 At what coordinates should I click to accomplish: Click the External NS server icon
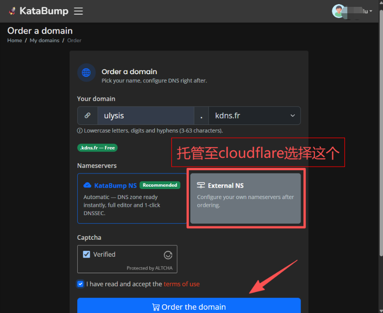(x=201, y=185)
